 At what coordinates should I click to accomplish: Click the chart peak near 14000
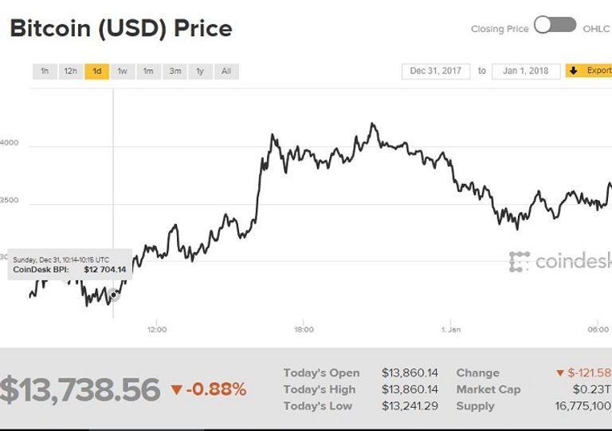pyautogui.click(x=372, y=124)
